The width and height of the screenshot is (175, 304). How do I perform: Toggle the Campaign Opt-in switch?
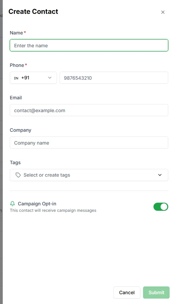pos(161,207)
